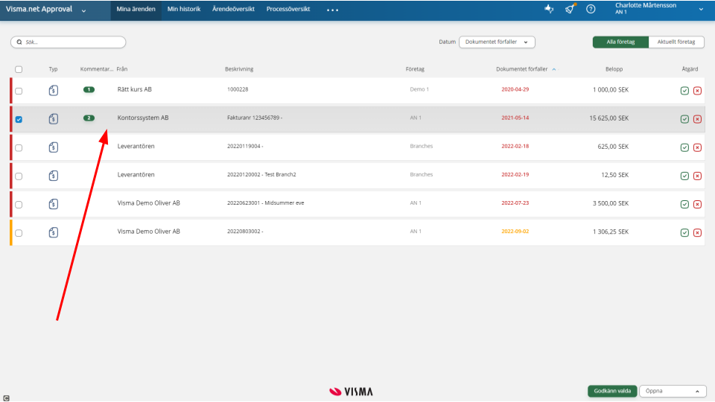Viewport: 715px width, 402px height.
Task: Open document icon for invoice 20220119004
Action: click(54, 147)
